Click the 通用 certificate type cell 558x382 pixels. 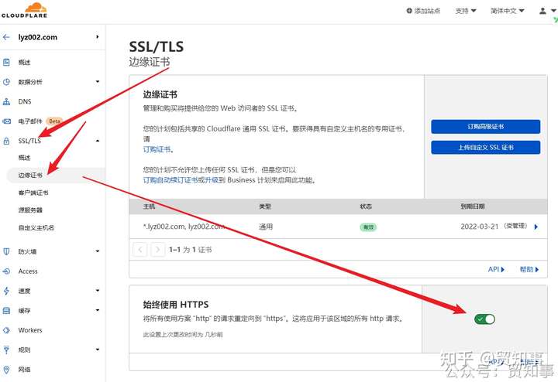[266, 227]
